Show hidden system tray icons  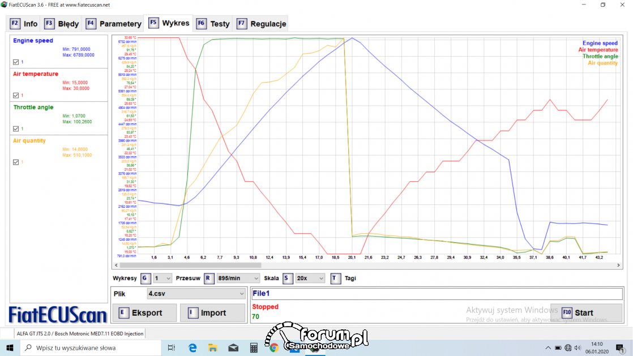(x=548, y=348)
